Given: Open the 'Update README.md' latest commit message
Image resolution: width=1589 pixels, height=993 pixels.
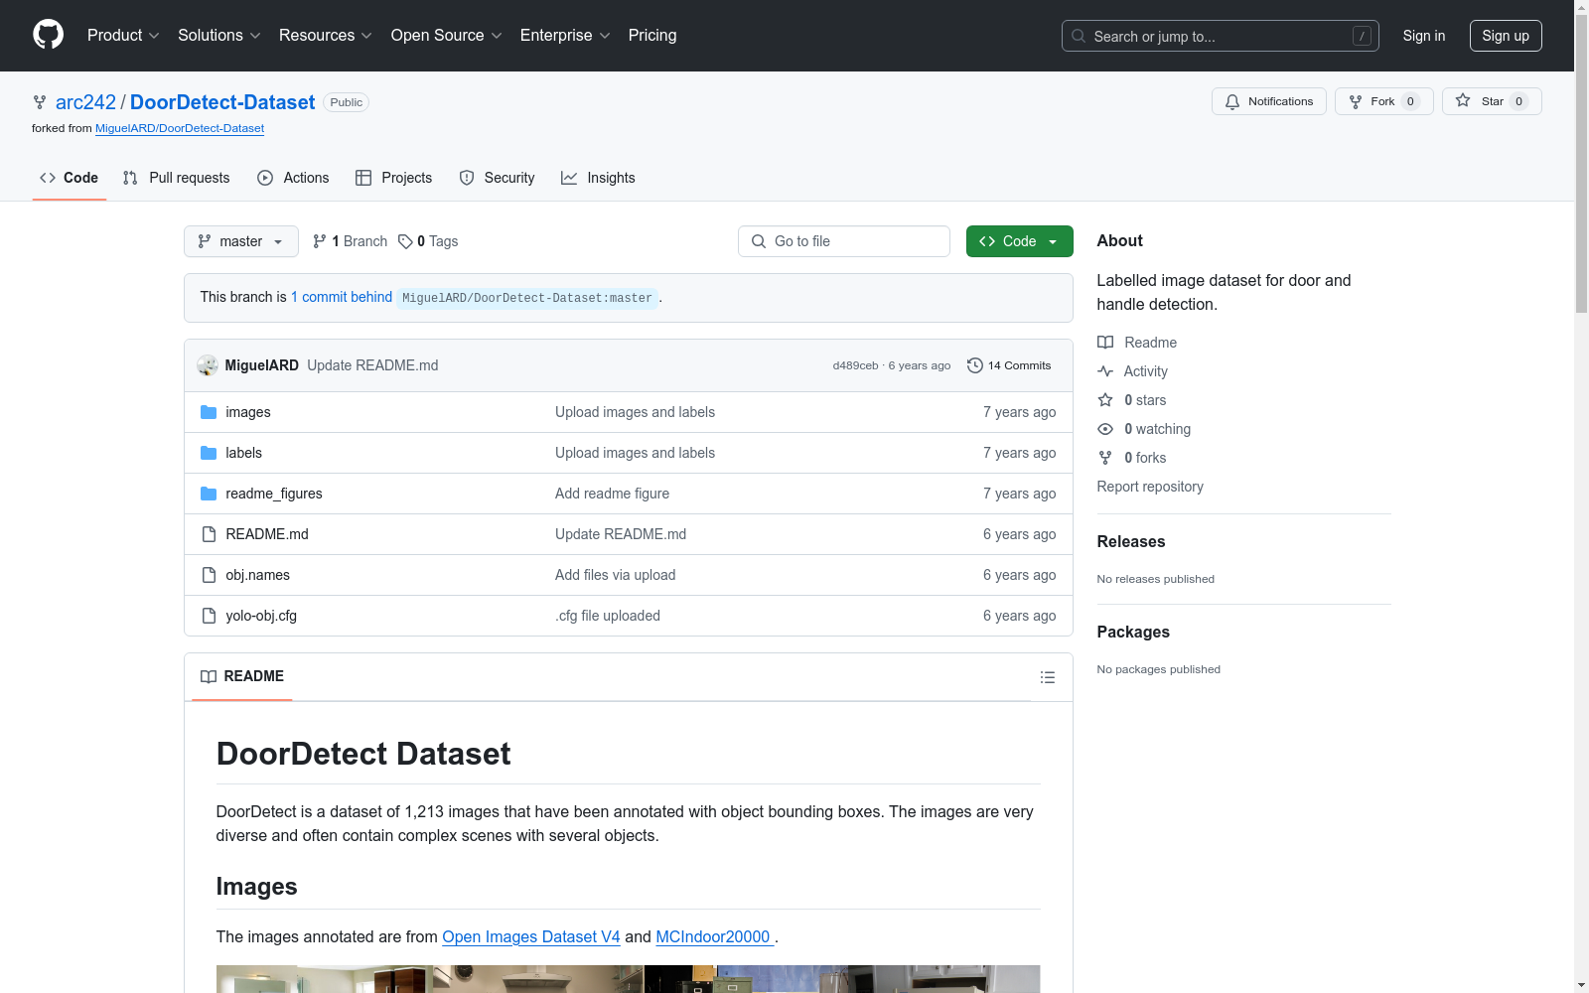Looking at the screenshot, I should 372,365.
